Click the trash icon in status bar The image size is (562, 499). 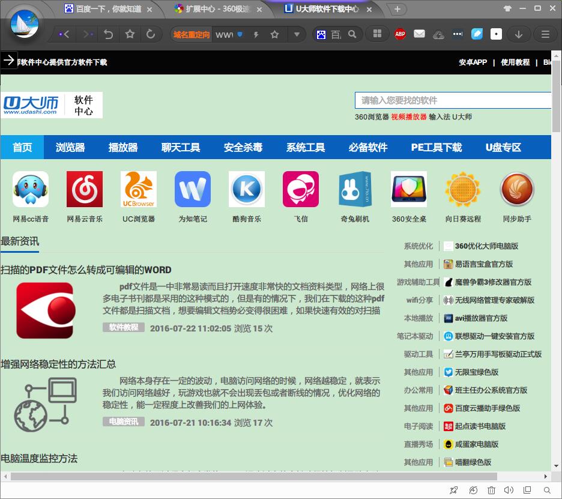pyautogui.click(x=491, y=491)
